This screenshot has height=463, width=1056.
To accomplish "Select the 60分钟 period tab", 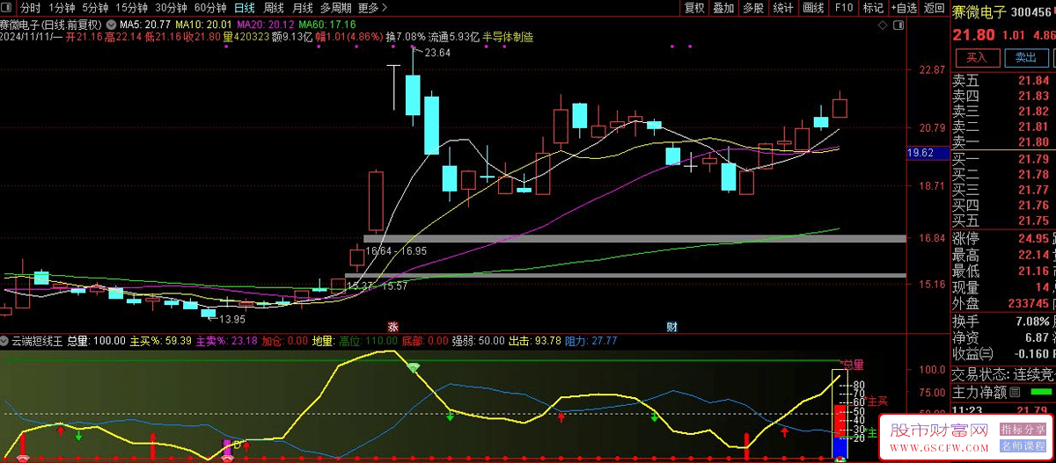I will coord(211,8).
